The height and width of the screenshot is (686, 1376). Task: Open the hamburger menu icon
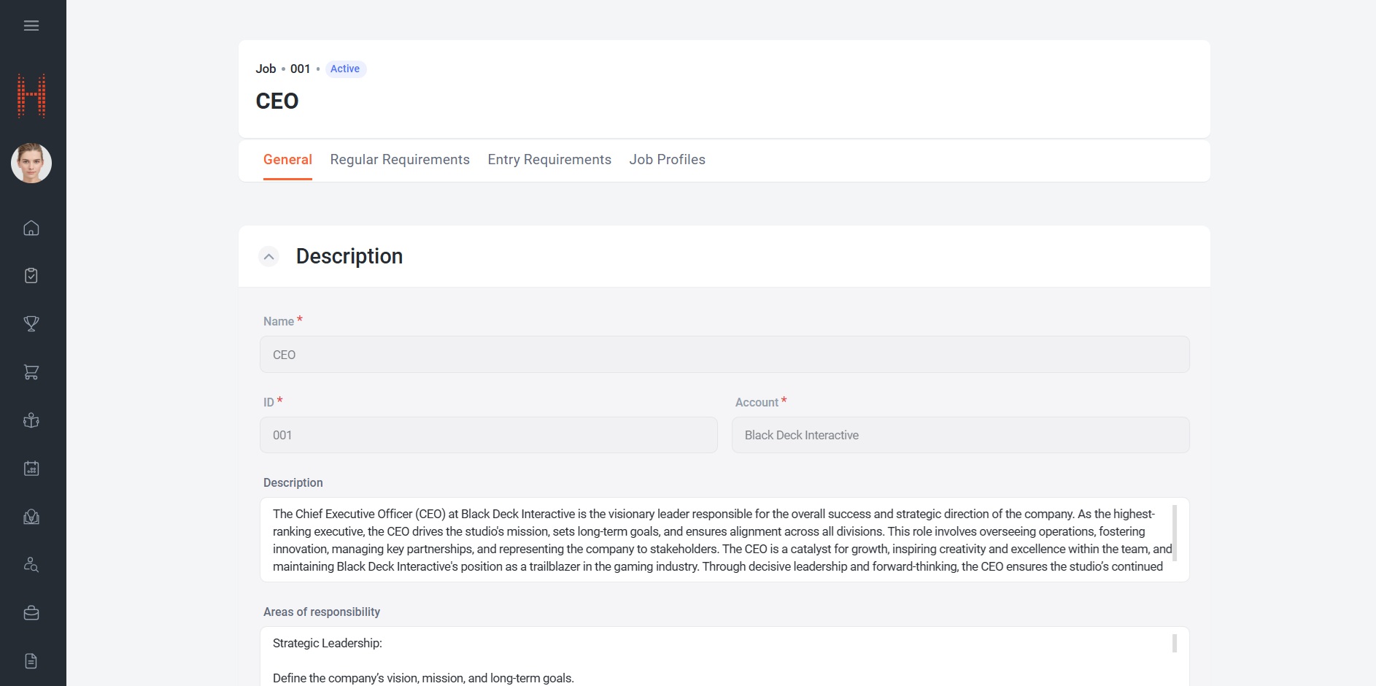pyautogui.click(x=31, y=26)
